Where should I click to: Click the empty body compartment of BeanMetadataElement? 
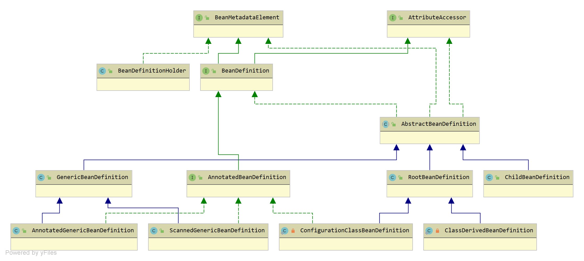point(238,31)
